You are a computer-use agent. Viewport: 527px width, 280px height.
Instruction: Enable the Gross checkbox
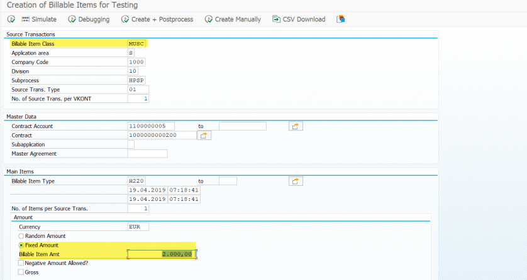(x=21, y=272)
